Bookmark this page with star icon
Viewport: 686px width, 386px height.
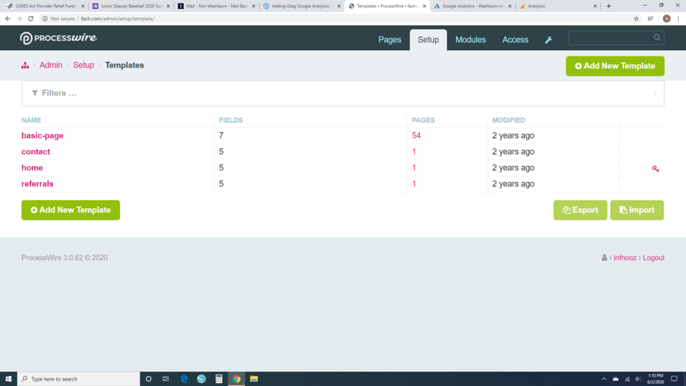pyautogui.click(x=637, y=19)
